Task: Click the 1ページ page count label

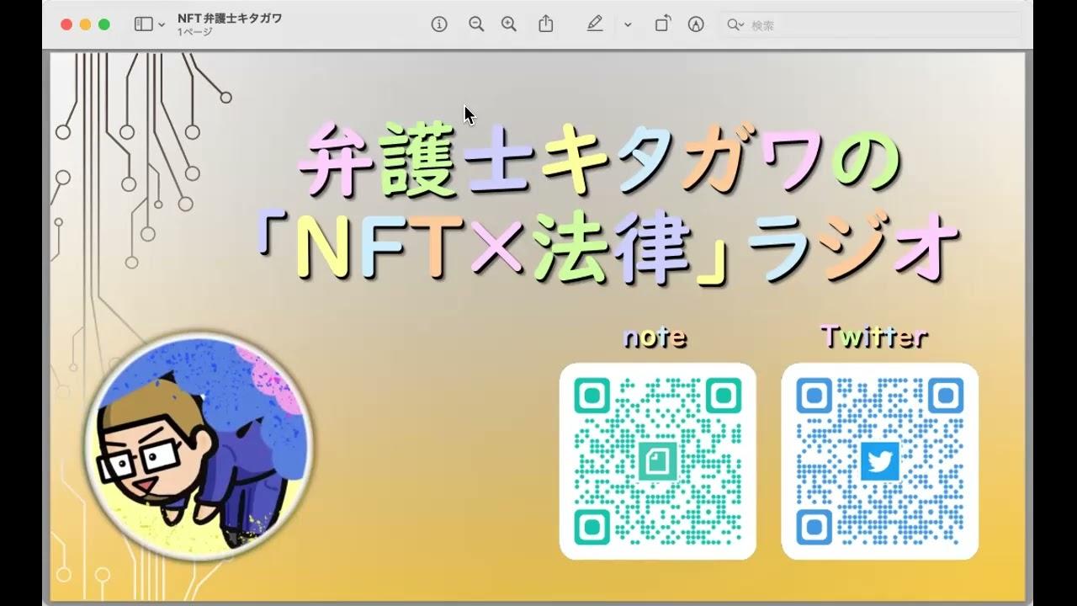Action: coord(194,32)
